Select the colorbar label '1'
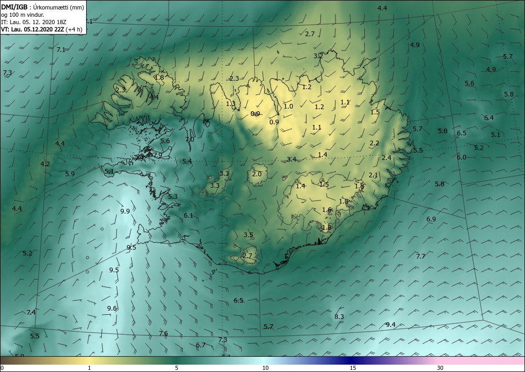This screenshot has width=525, height=372. (x=89, y=368)
